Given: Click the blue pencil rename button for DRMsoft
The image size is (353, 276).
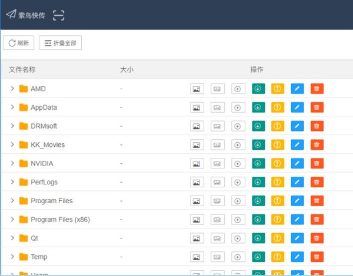Looking at the screenshot, I should pyautogui.click(x=297, y=126).
